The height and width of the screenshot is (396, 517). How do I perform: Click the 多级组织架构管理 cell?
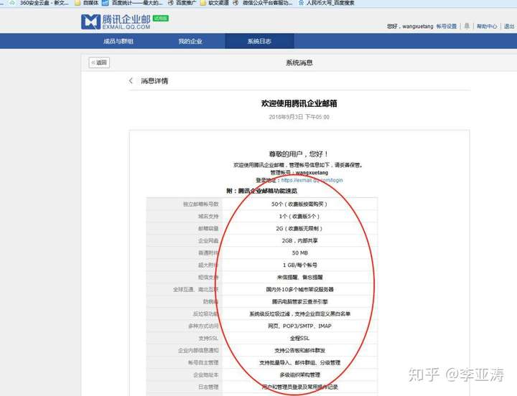299,375
